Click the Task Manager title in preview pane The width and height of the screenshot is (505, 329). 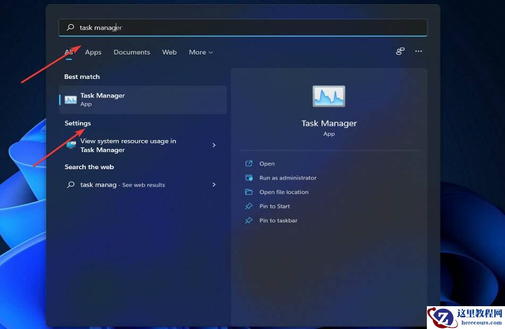pos(329,124)
